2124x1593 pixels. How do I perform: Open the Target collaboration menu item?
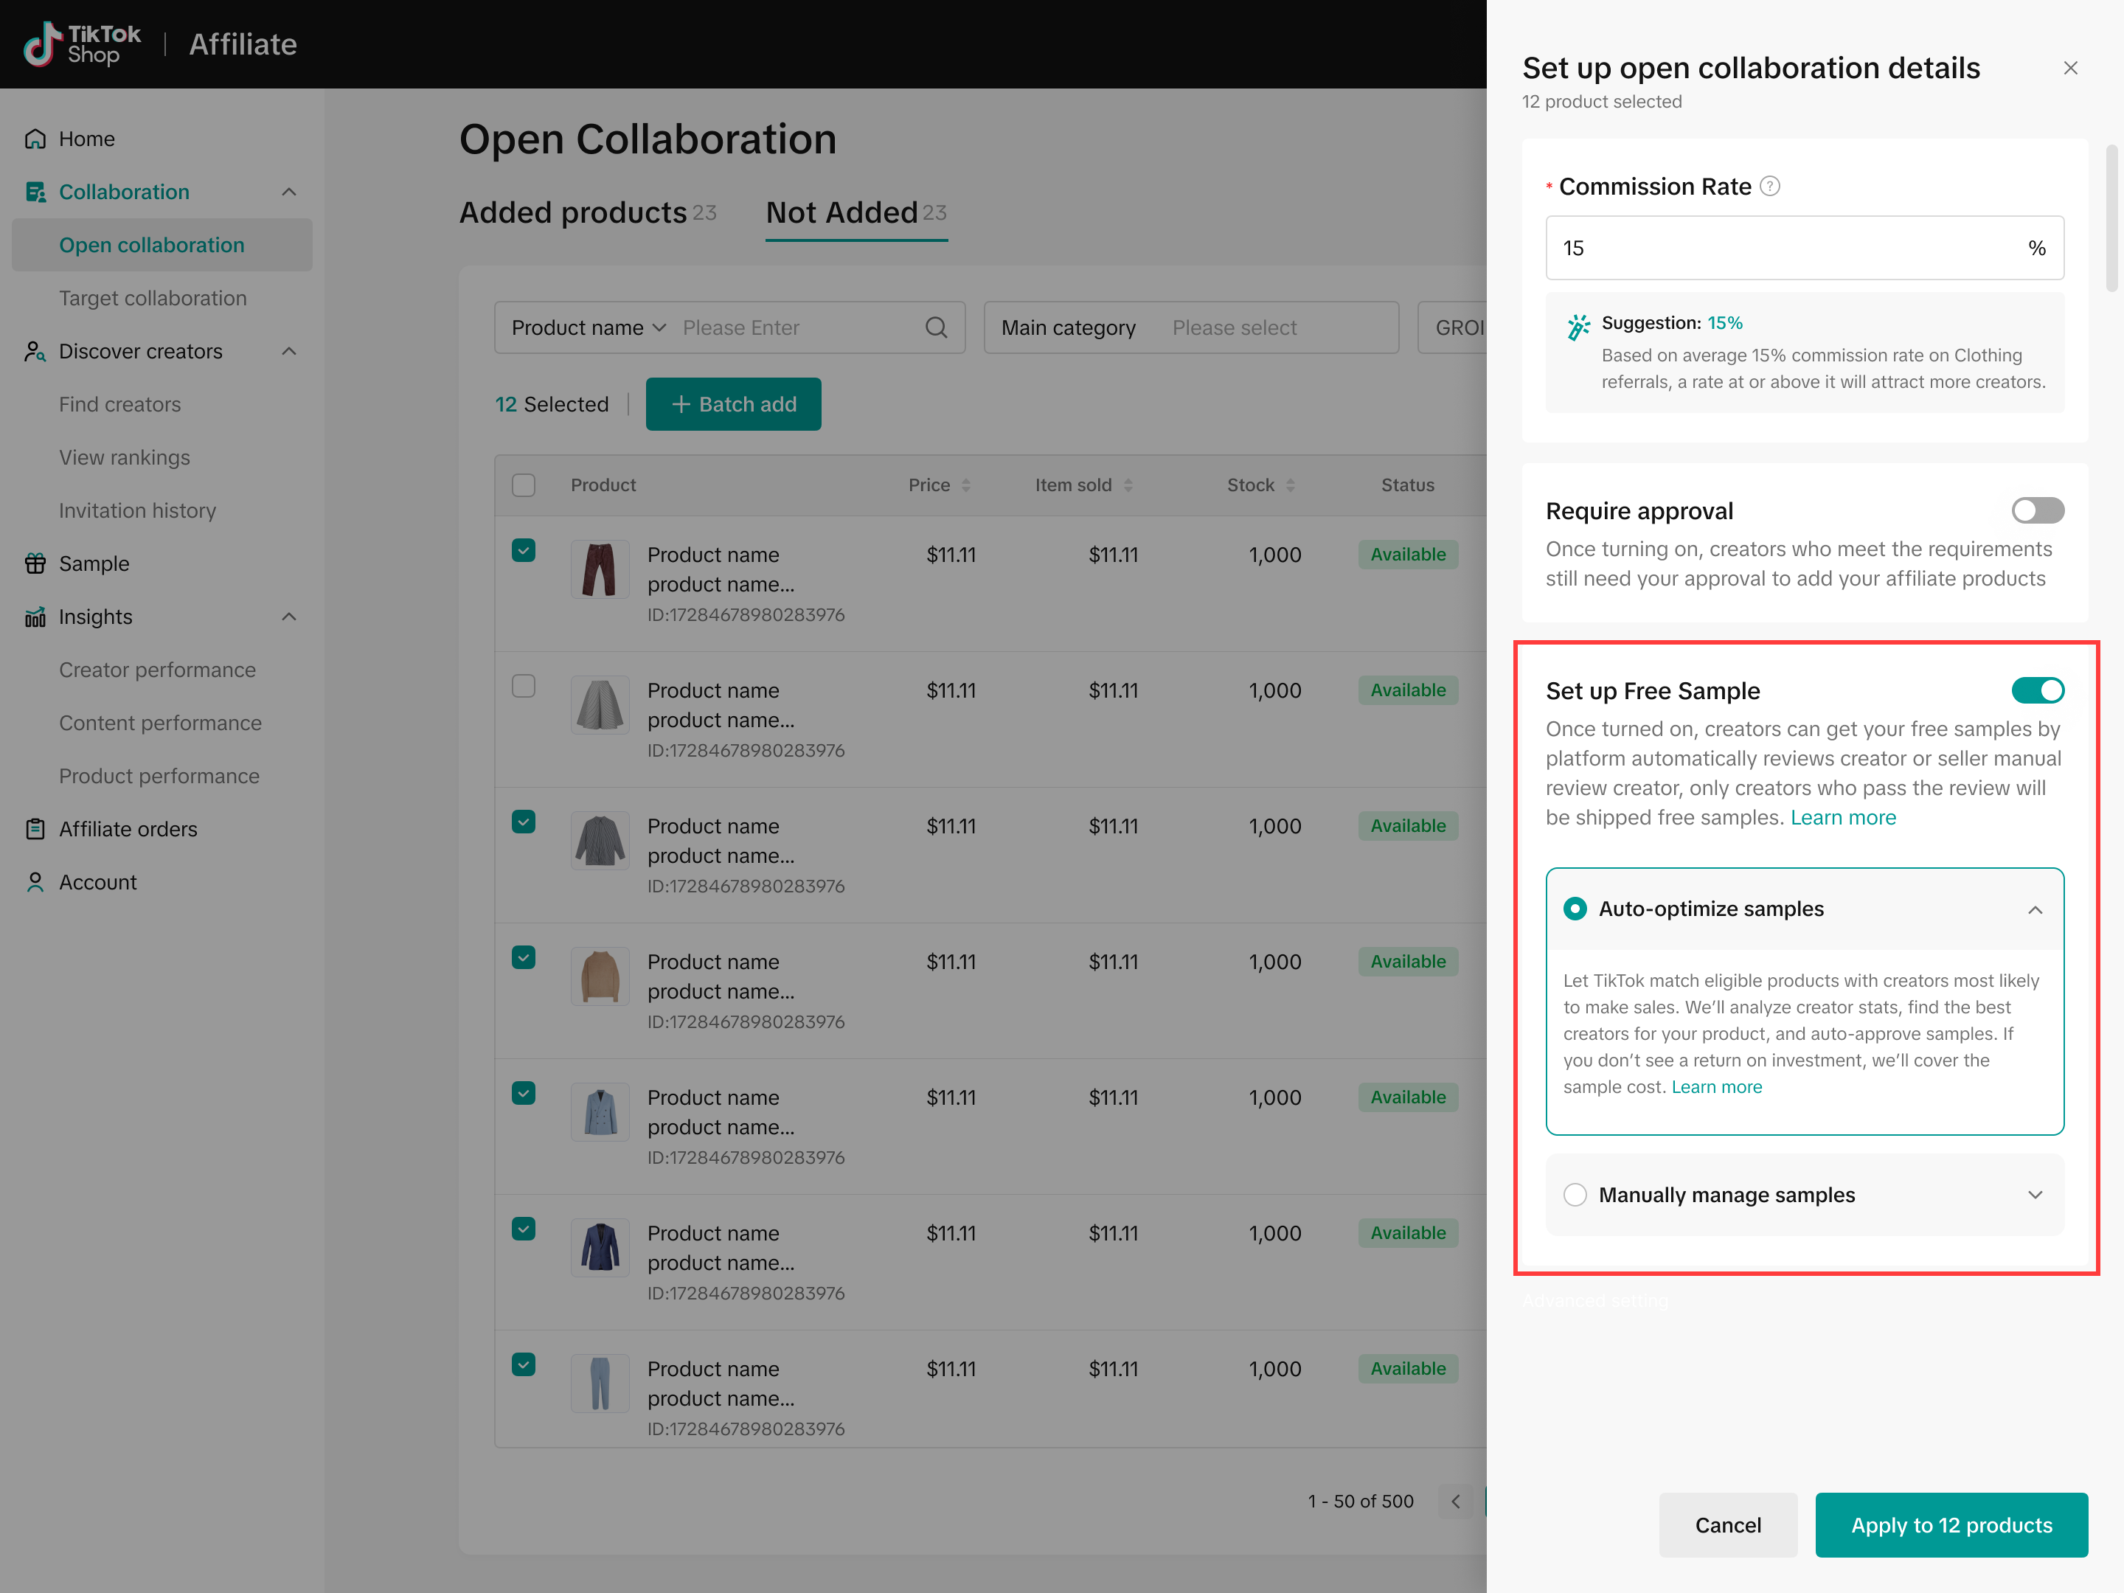(153, 298)
